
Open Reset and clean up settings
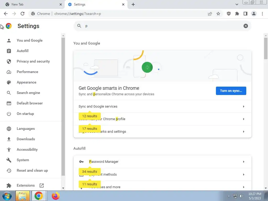[32, 171]
